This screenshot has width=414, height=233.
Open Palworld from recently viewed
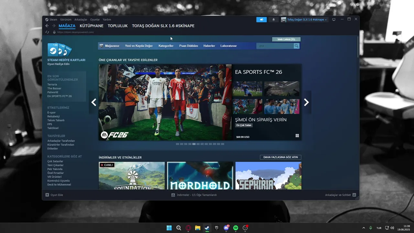[53, 92]
